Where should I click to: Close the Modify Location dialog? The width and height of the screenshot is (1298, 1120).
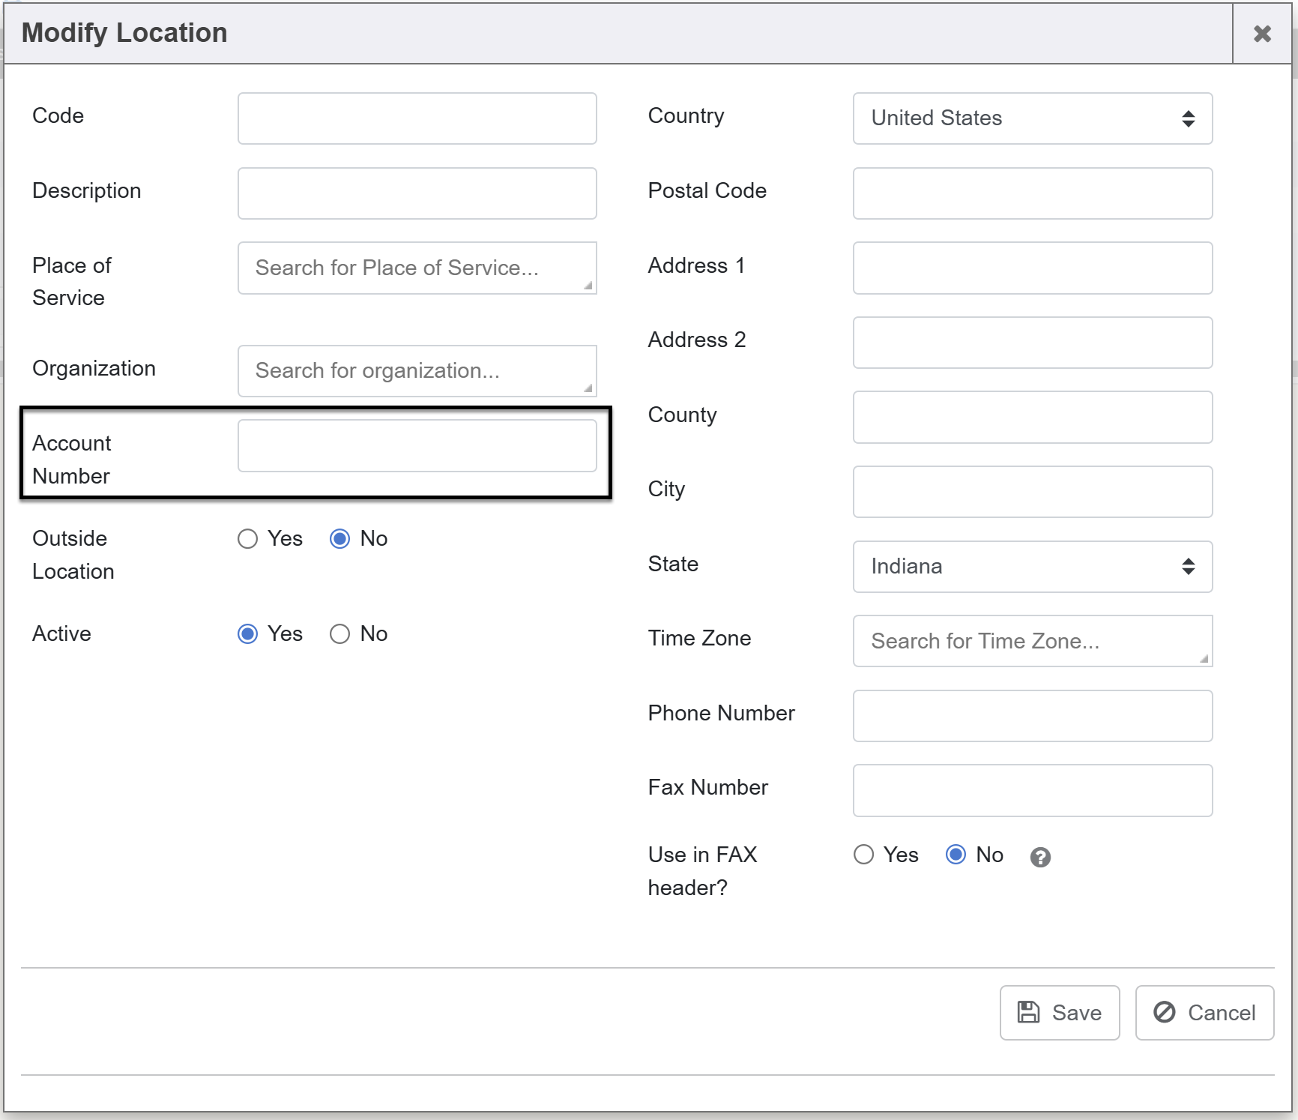point(1262,34)
